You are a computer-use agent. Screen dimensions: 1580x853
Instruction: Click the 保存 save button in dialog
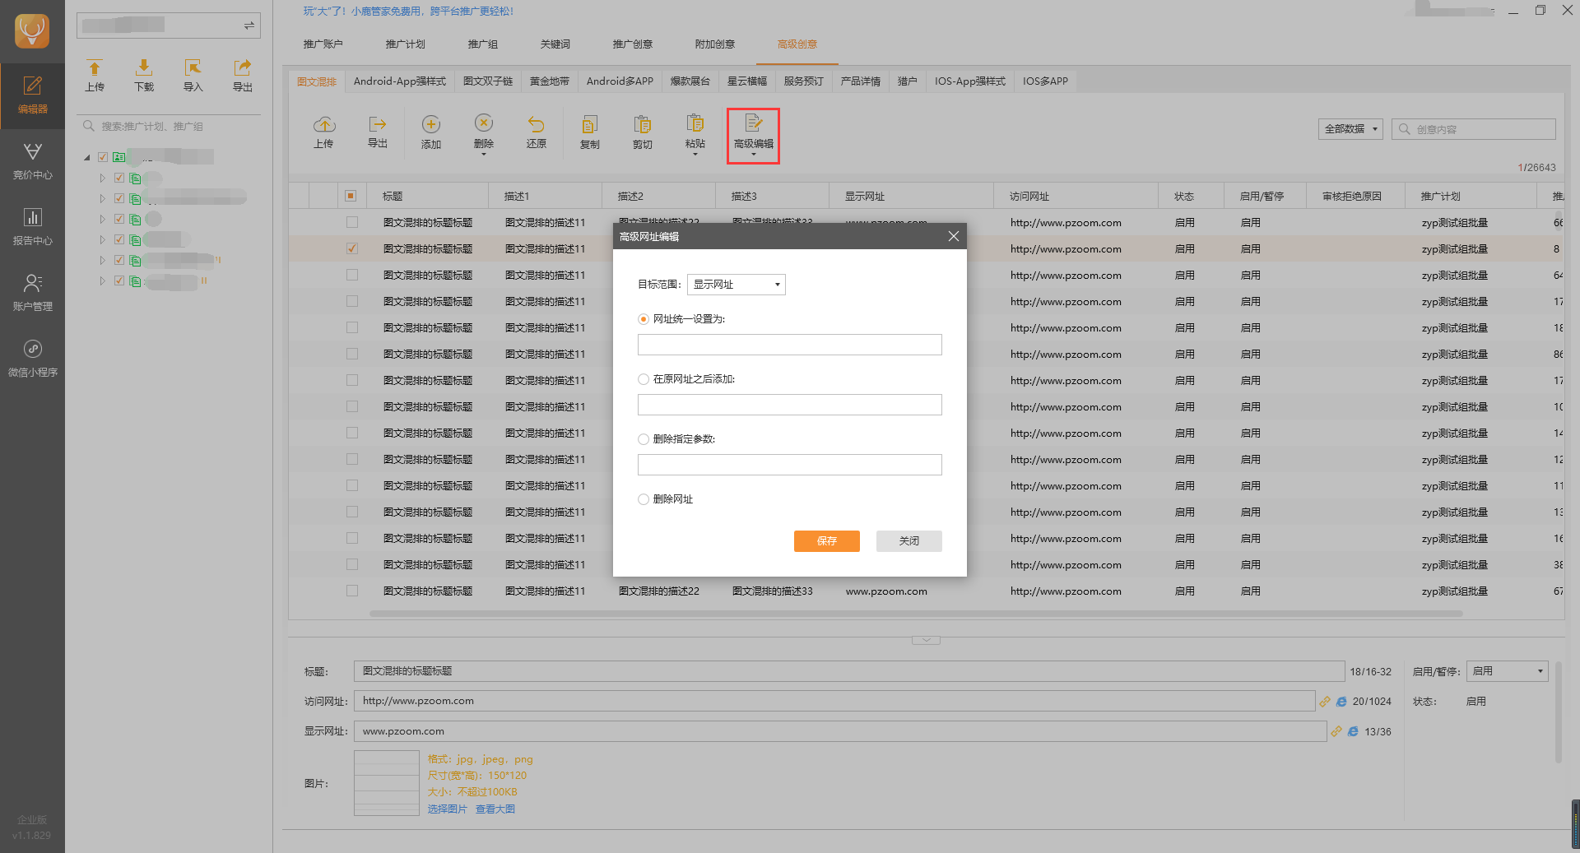(827, 541)
